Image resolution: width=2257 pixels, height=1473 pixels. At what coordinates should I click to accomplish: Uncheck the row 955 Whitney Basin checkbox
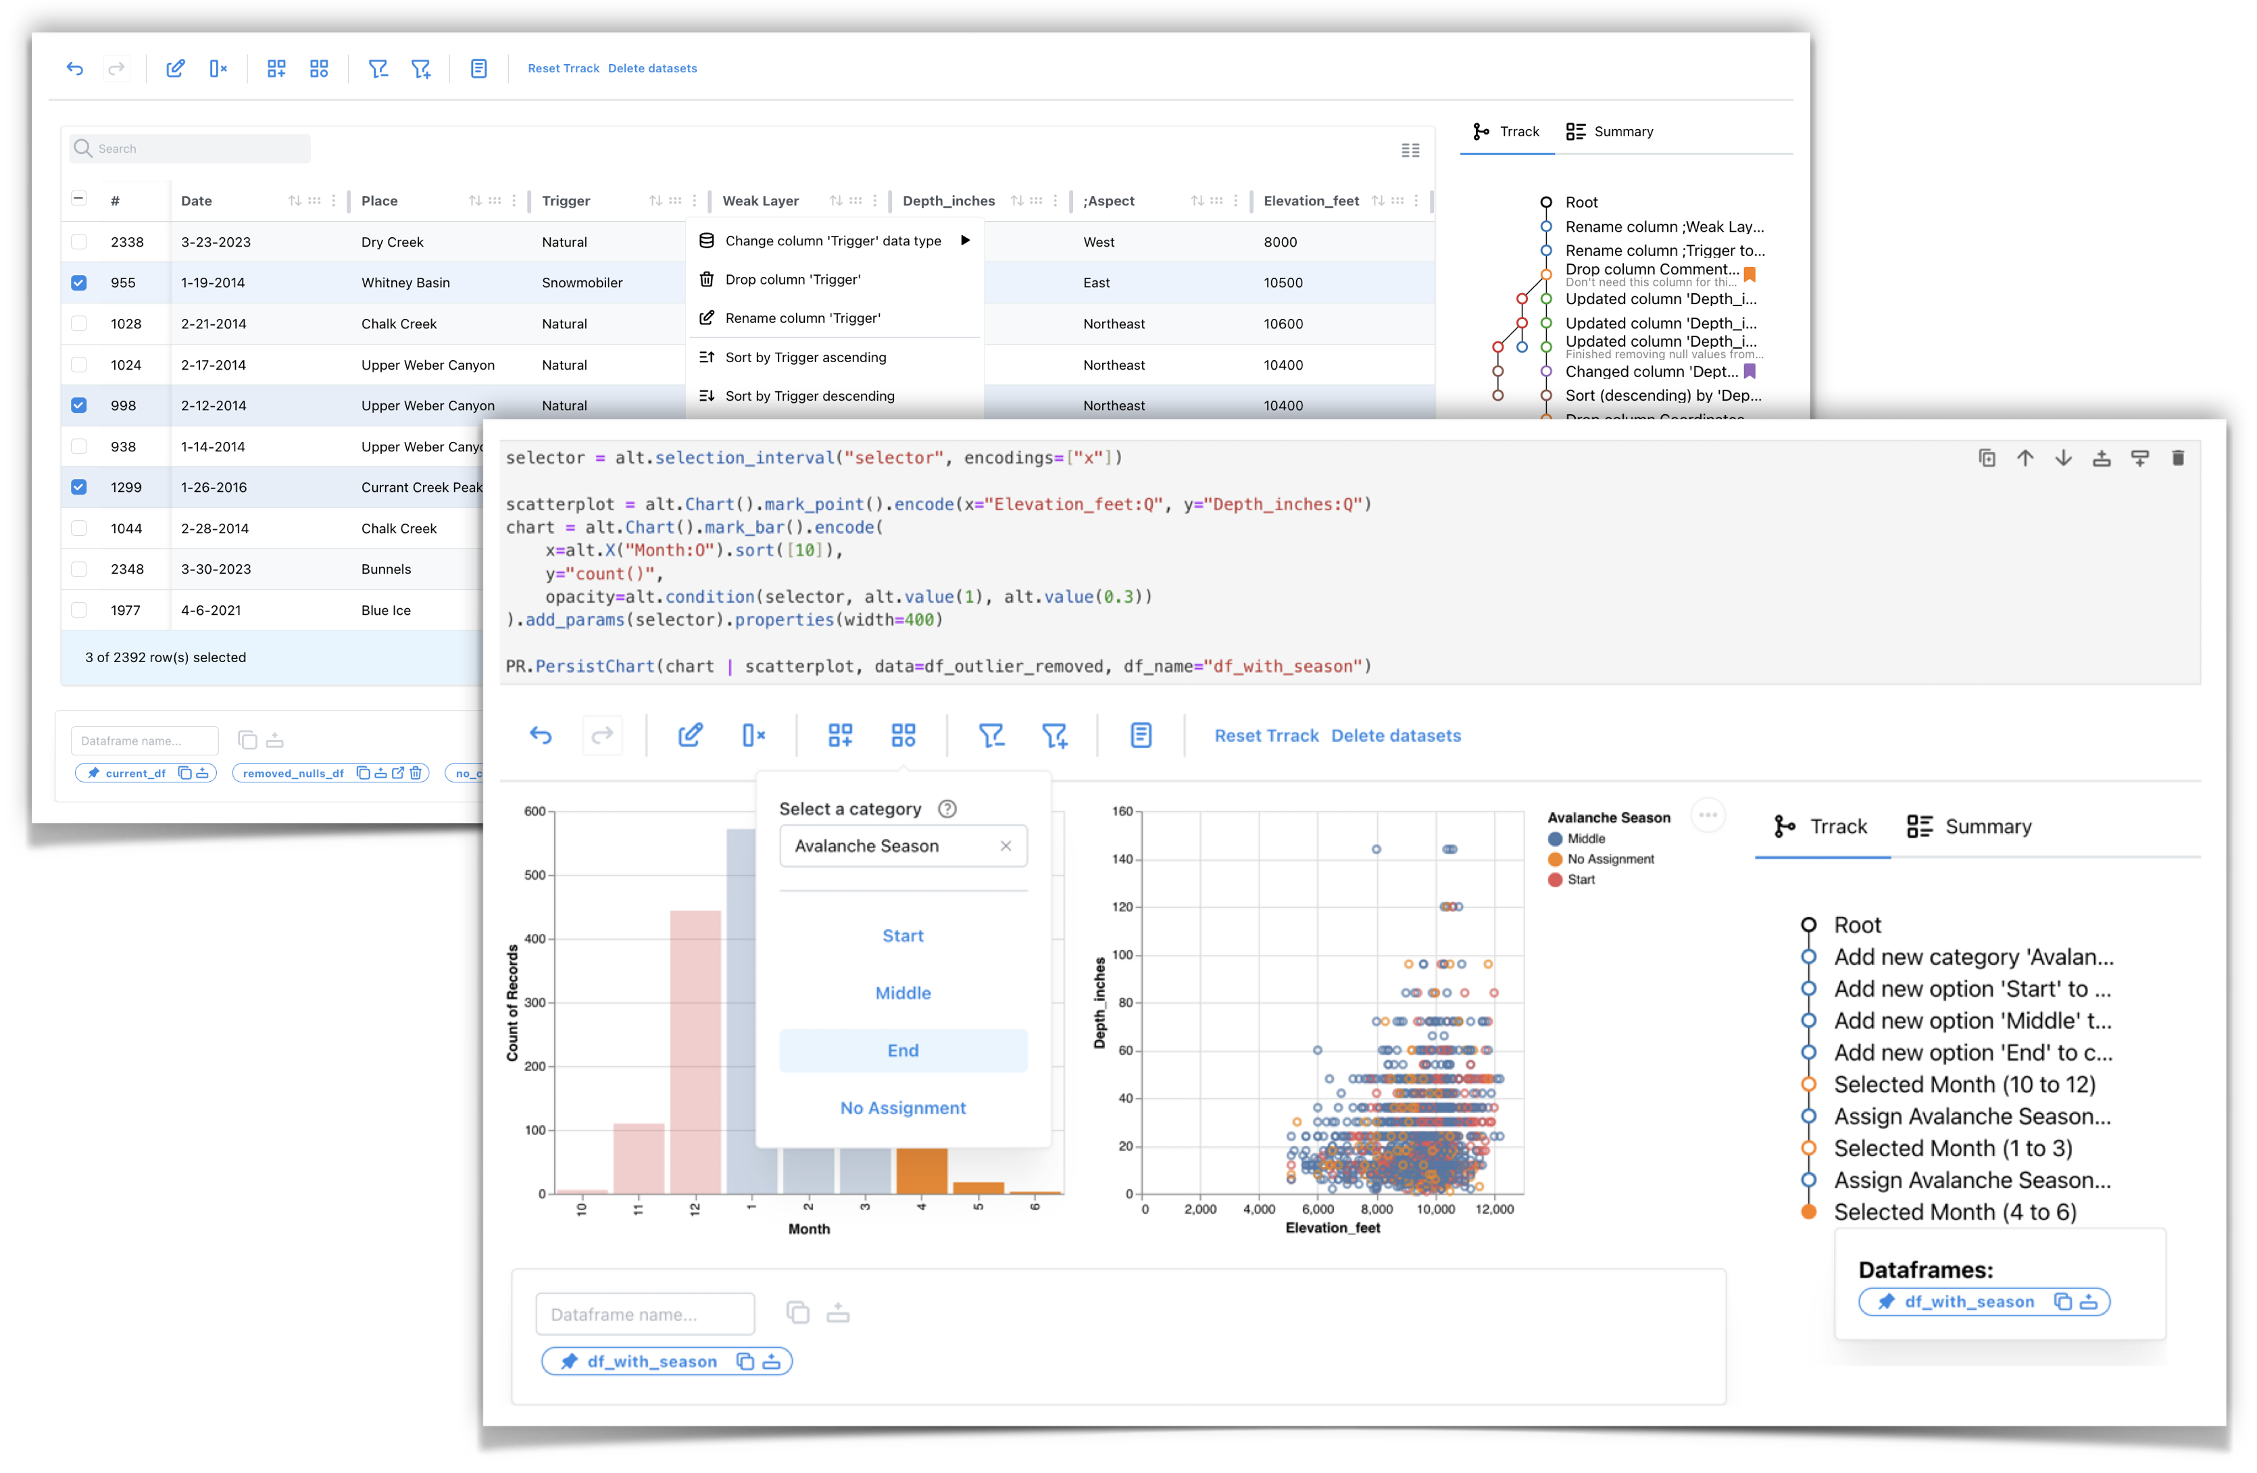point(78,282)
